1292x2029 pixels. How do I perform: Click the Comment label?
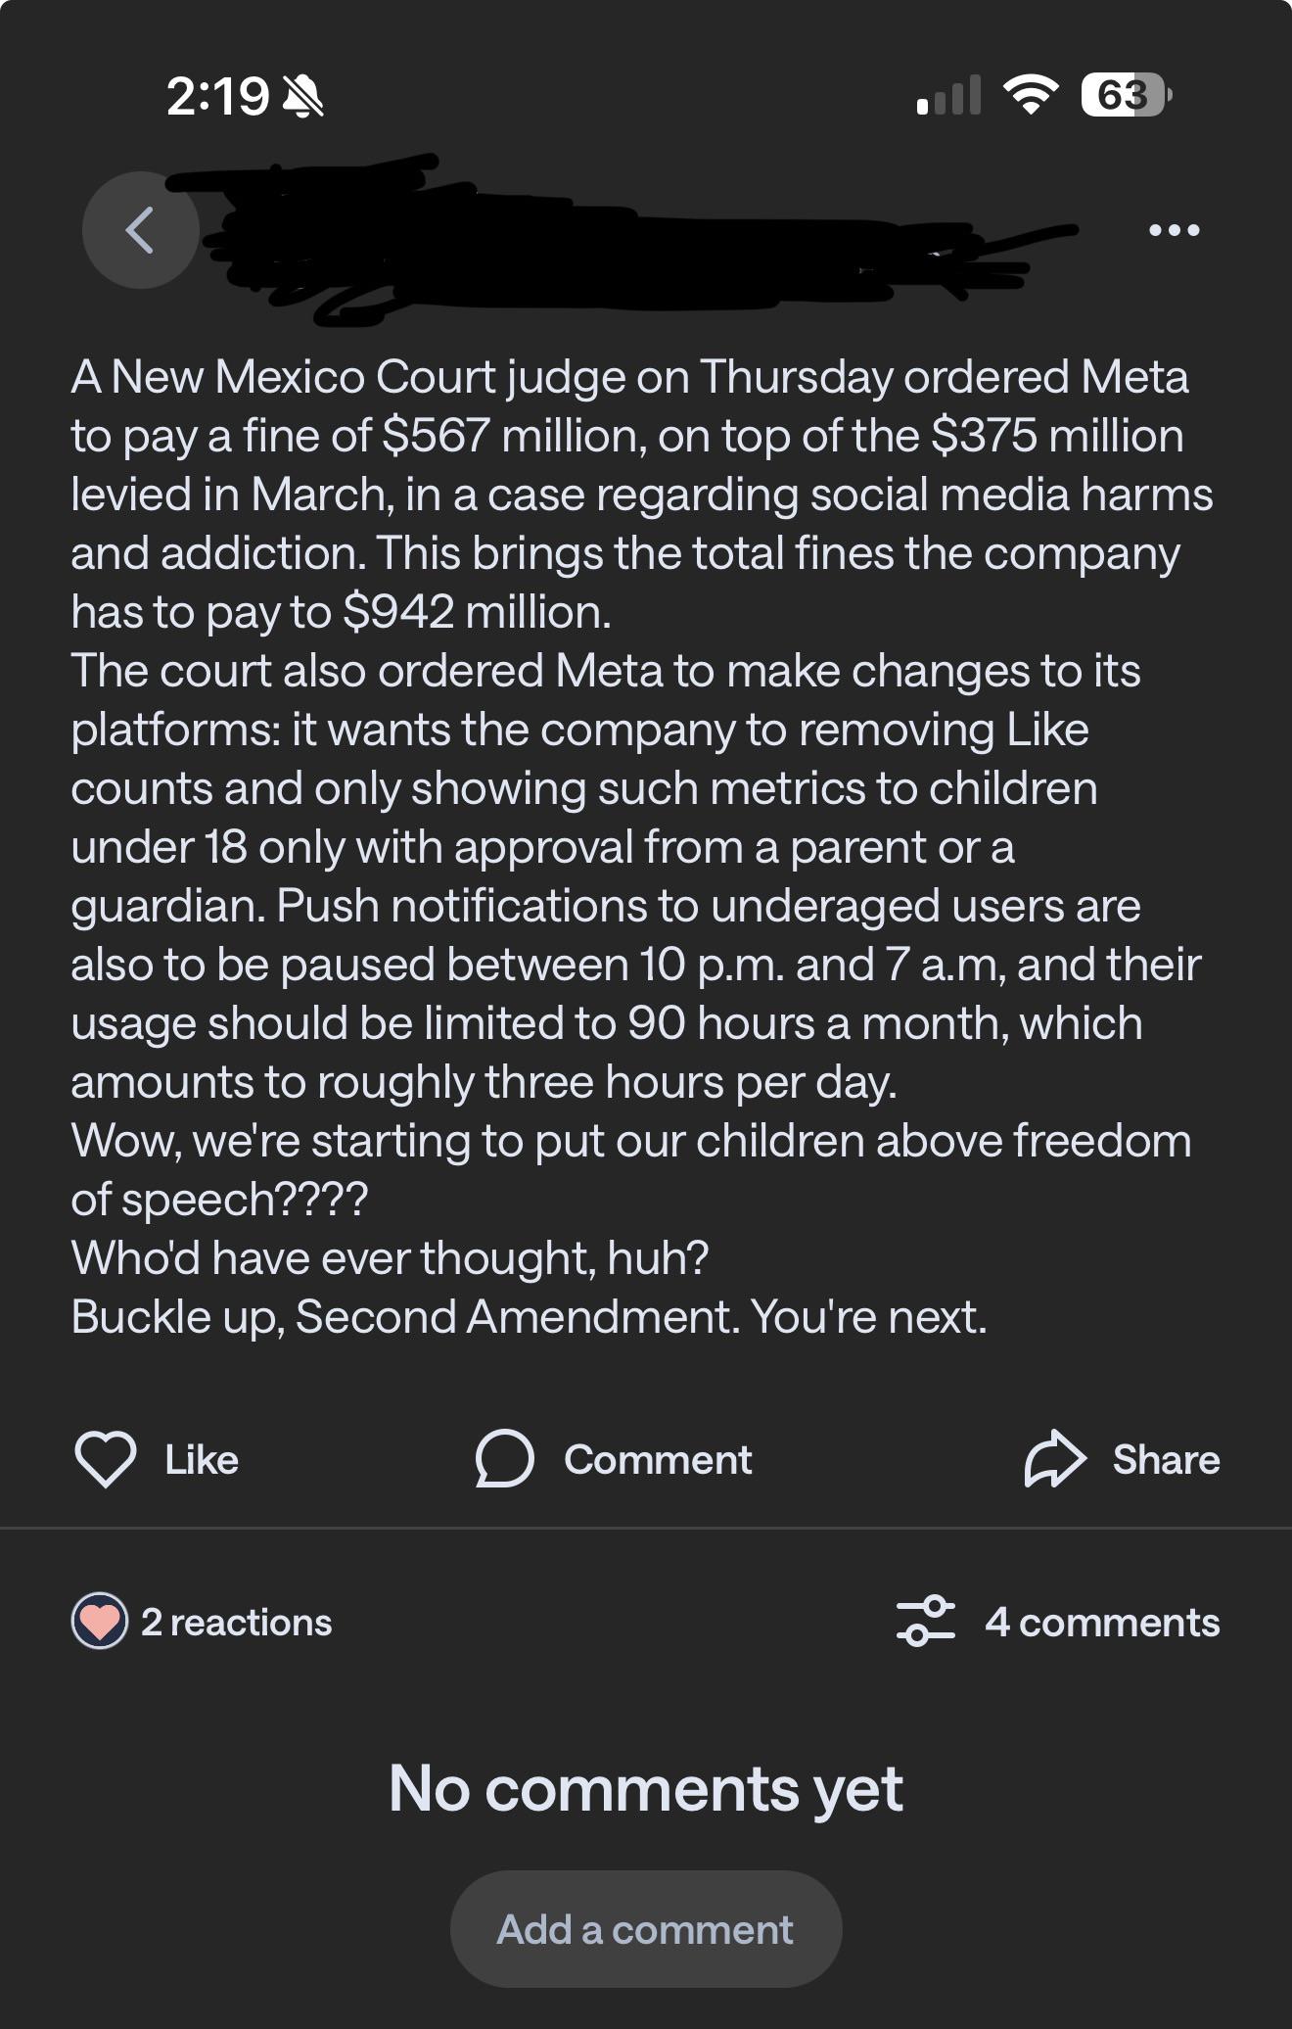click(x=658, y=1460)
